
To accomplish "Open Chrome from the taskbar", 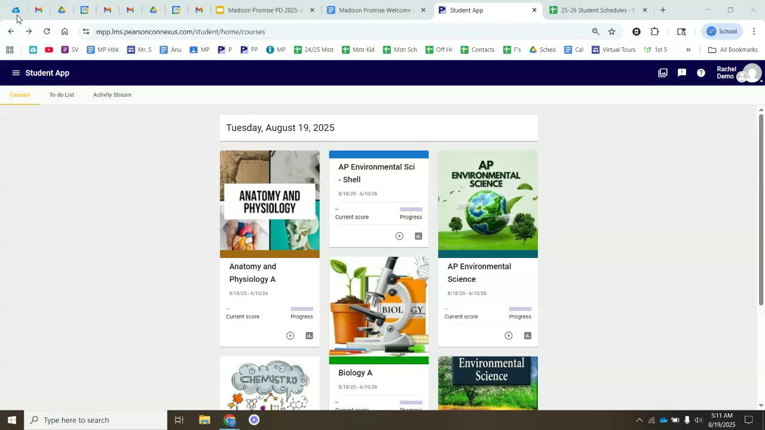I will 229,420.
